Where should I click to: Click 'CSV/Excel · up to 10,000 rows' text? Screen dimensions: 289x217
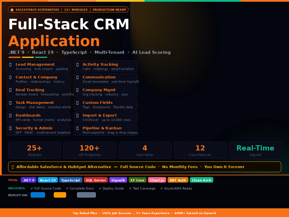click(107, 120)
